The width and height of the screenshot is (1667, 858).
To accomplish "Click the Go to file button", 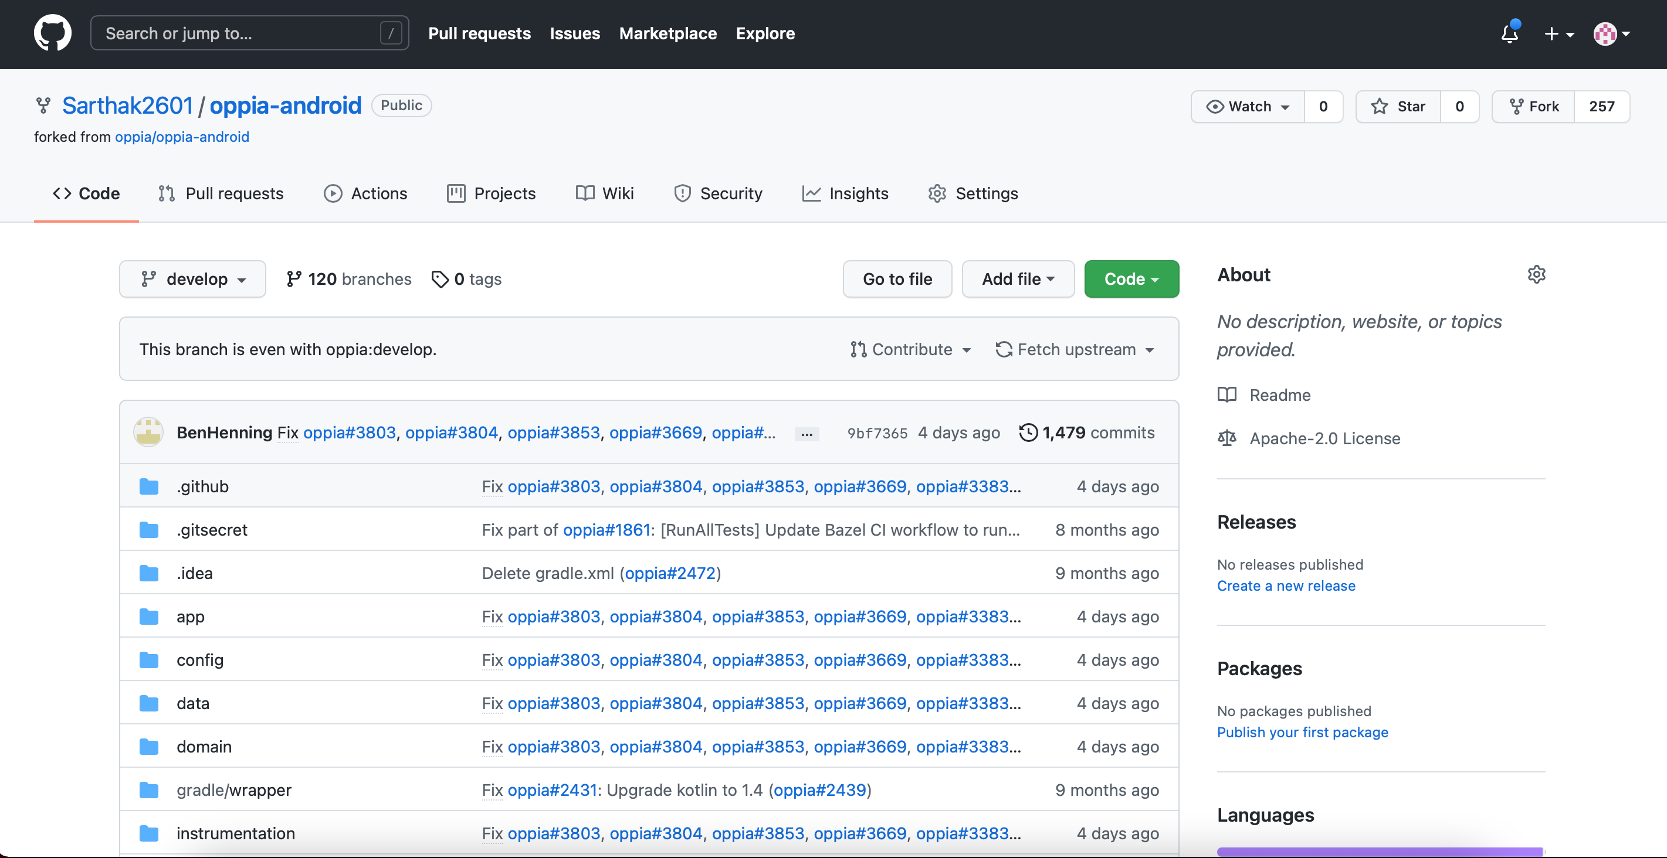I will 897,278.
